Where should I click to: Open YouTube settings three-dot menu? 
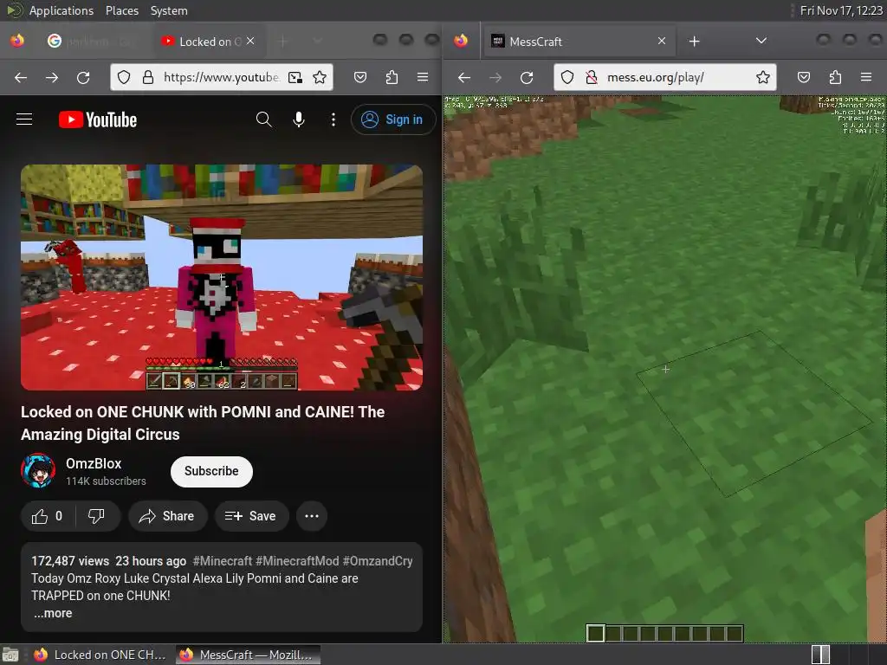point(333,119)
